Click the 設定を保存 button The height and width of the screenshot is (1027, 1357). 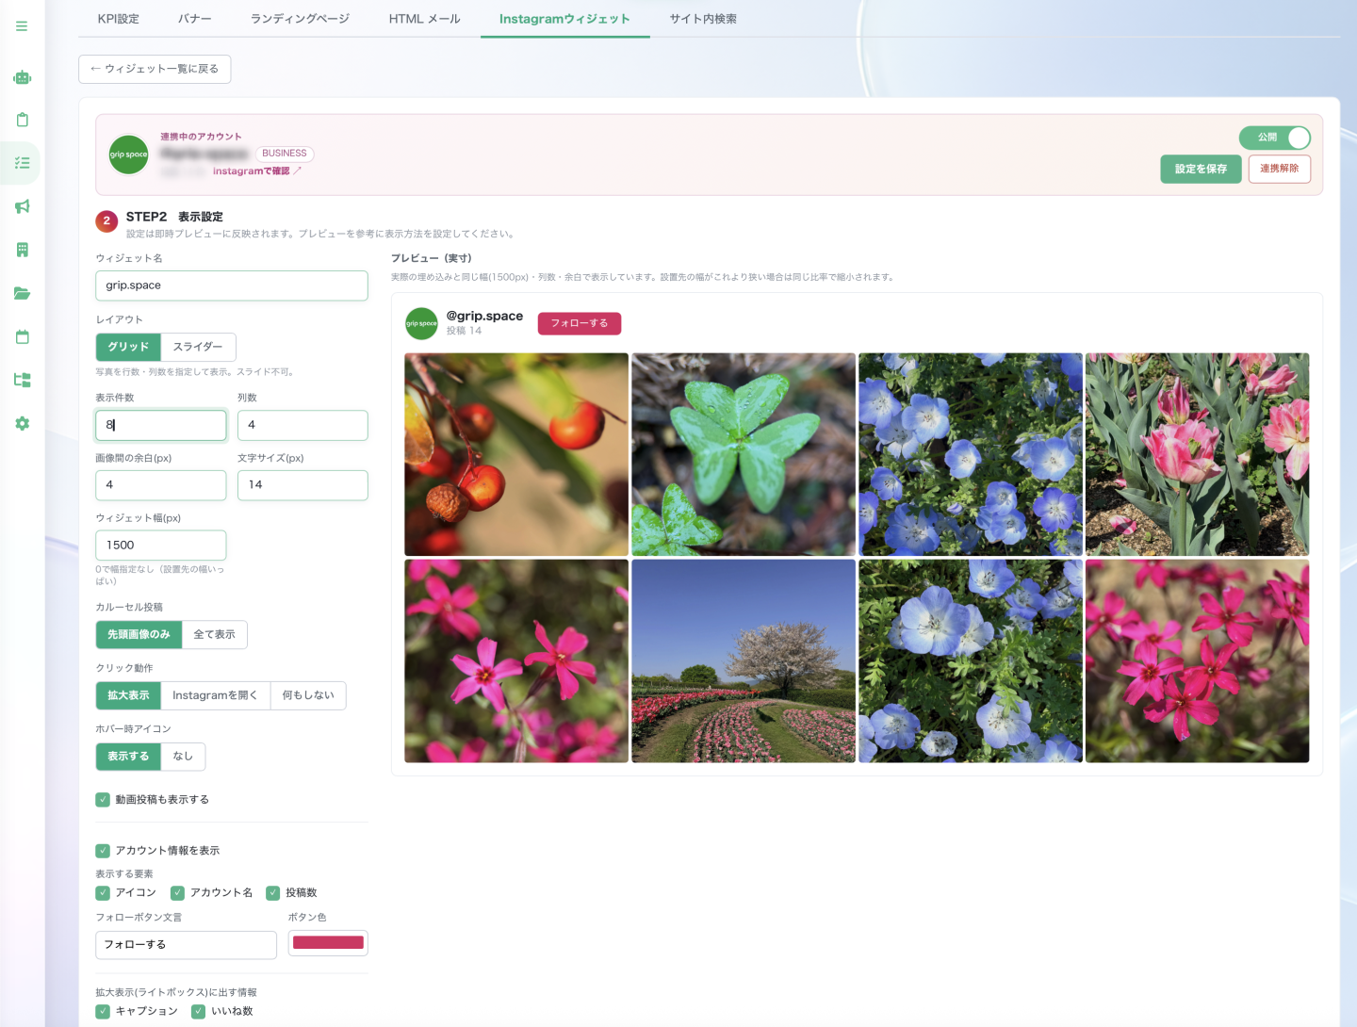point(1201,170)
